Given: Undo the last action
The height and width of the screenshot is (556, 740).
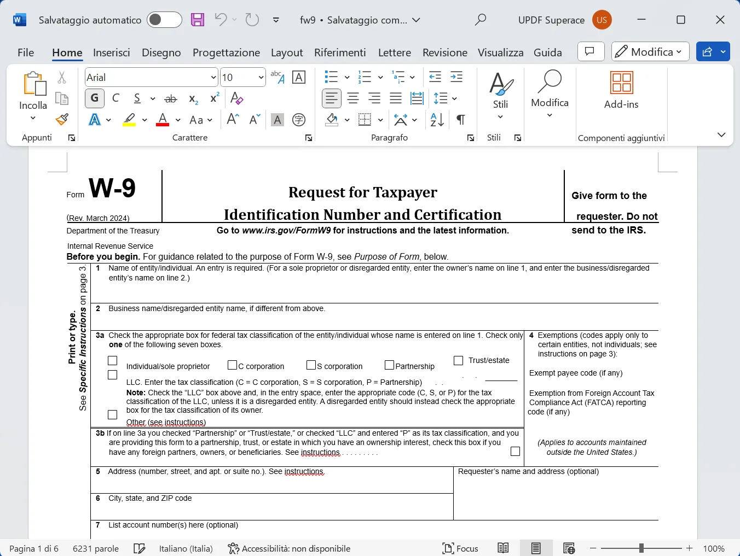Looking at the screenshot, I should click(x=221, y=20).
